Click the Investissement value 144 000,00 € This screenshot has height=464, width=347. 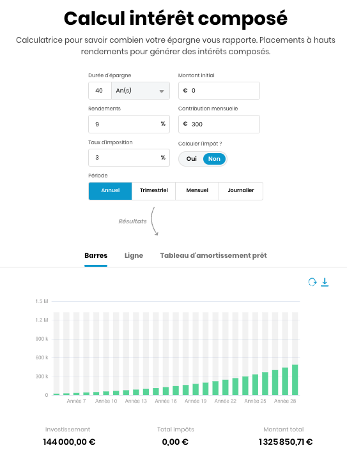pyautogui.click(x=69, y=442)
